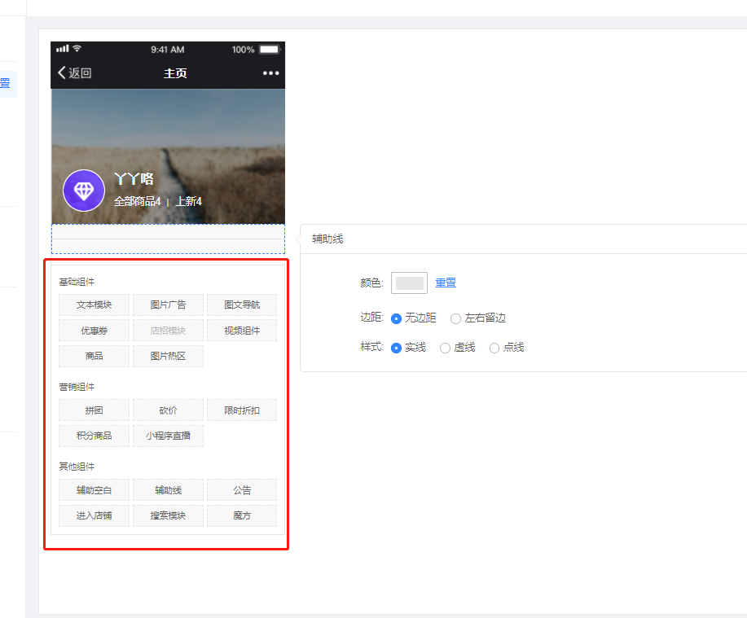The width and height of the screenshot is (747, 618).
Task: Click the 重置 reset link
Action: click(x=446, y=283)
